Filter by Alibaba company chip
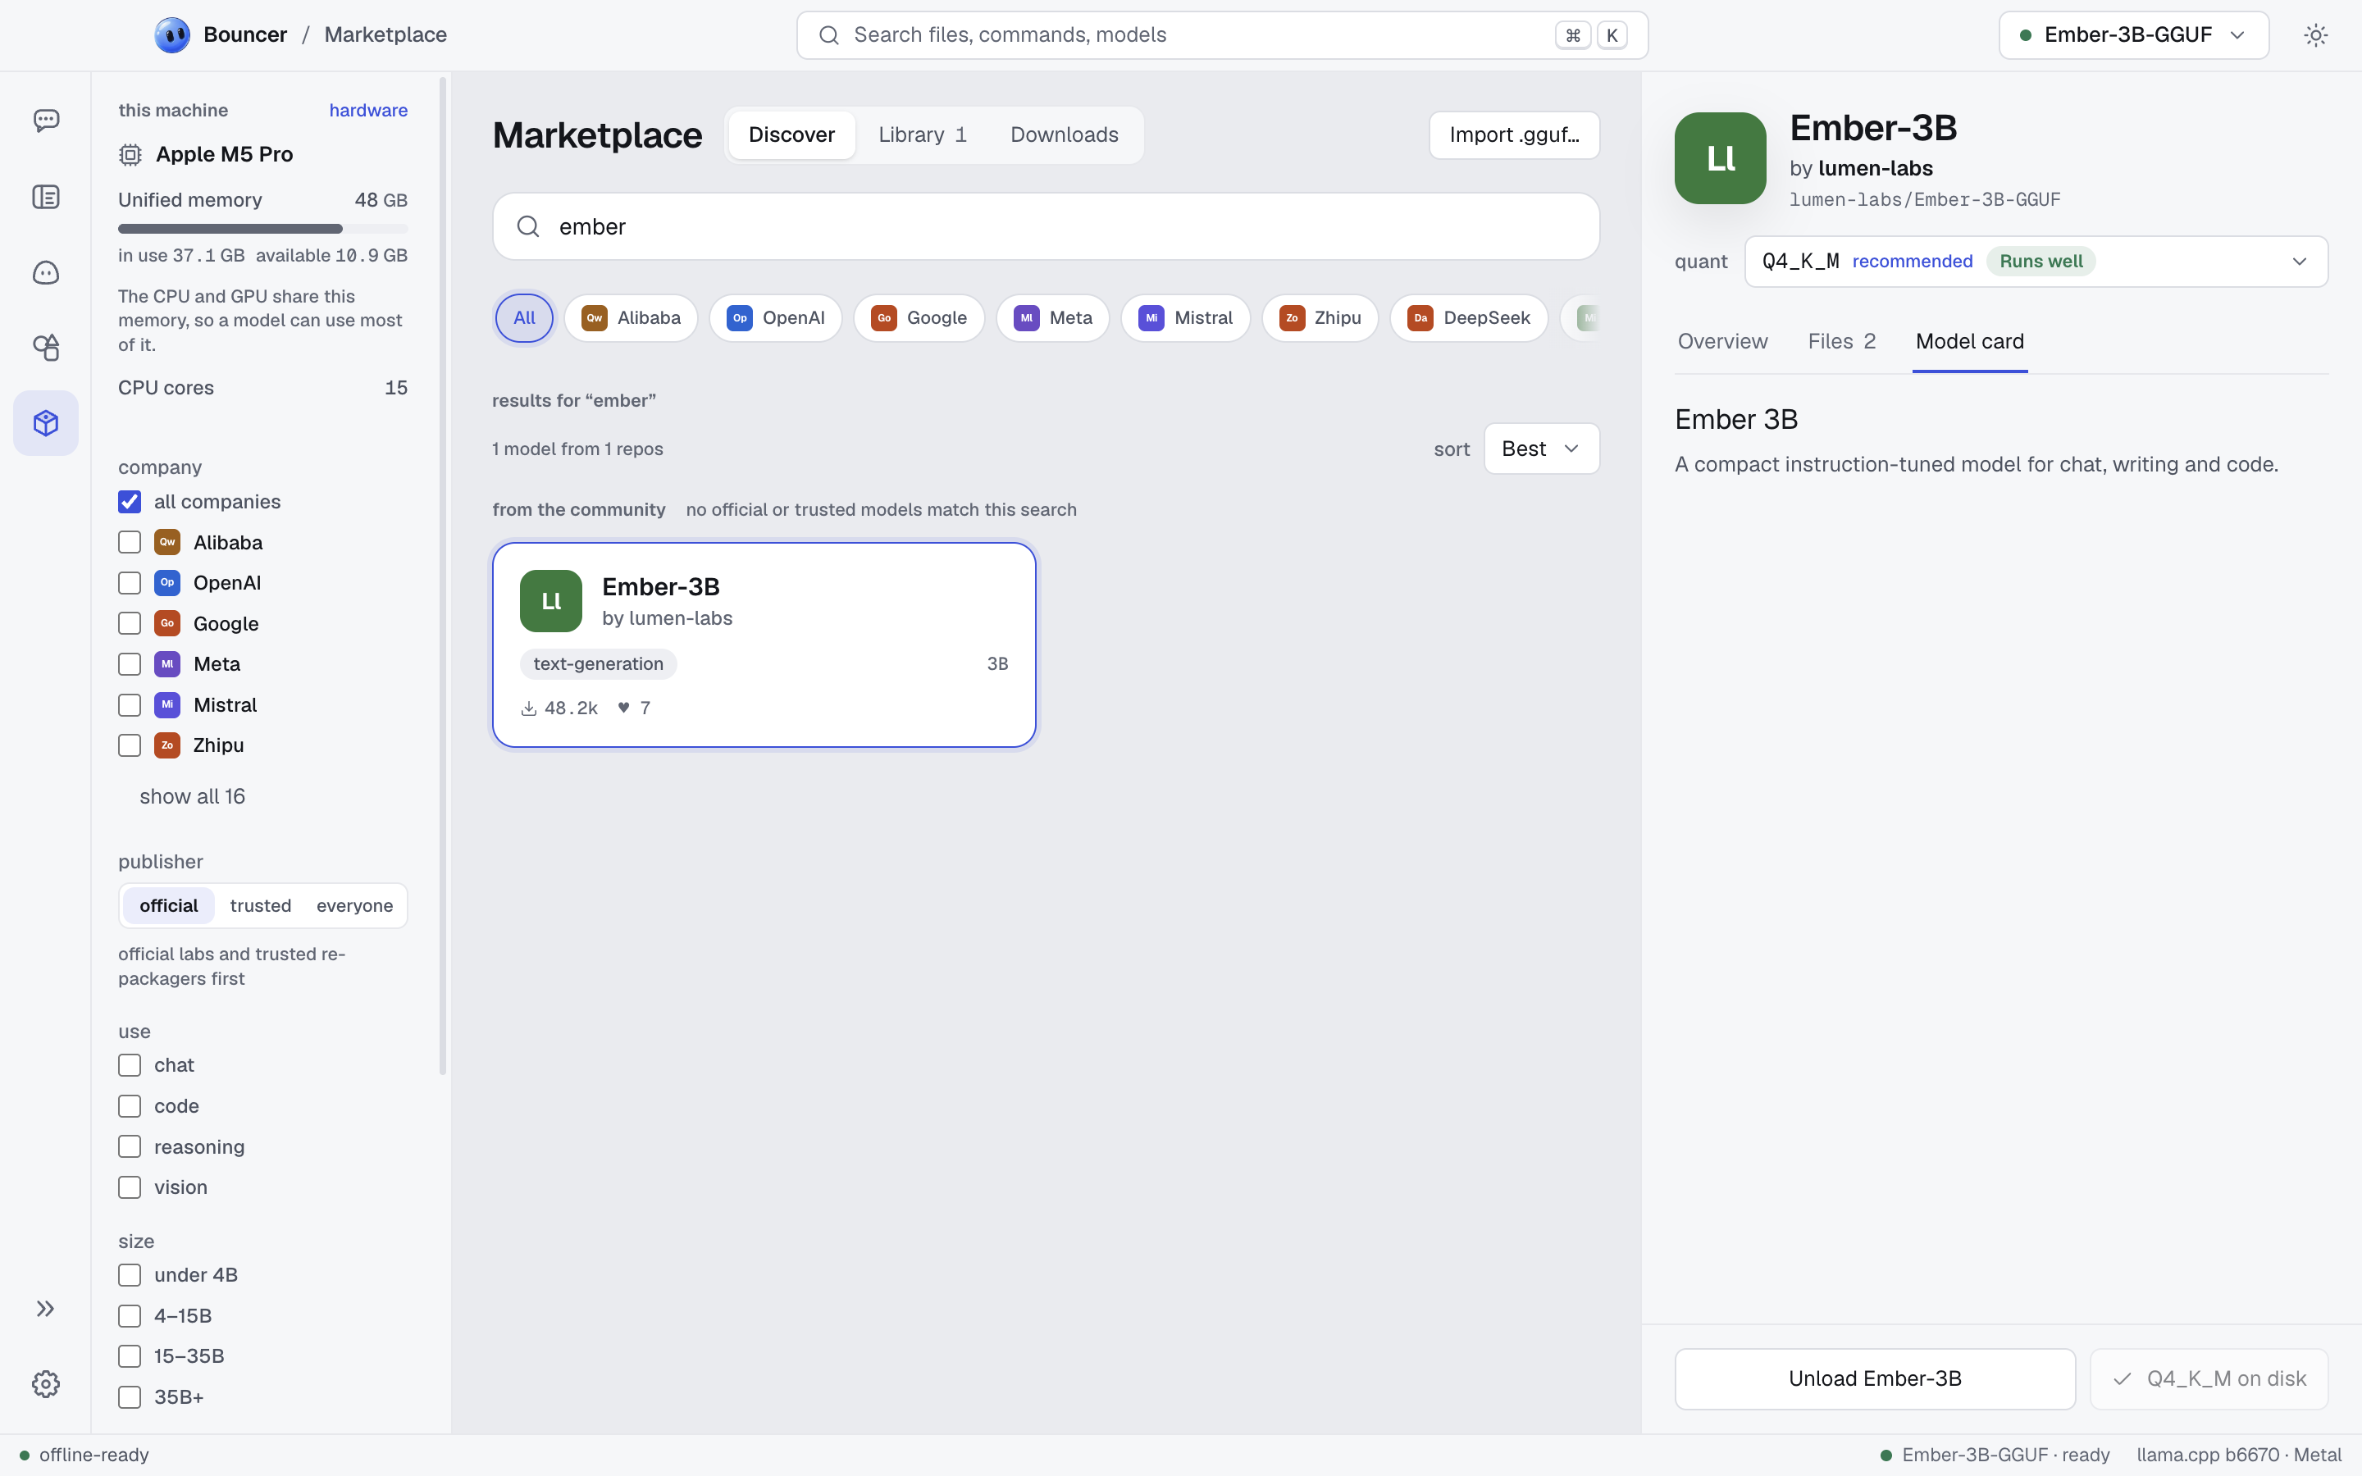 point(631,317)
